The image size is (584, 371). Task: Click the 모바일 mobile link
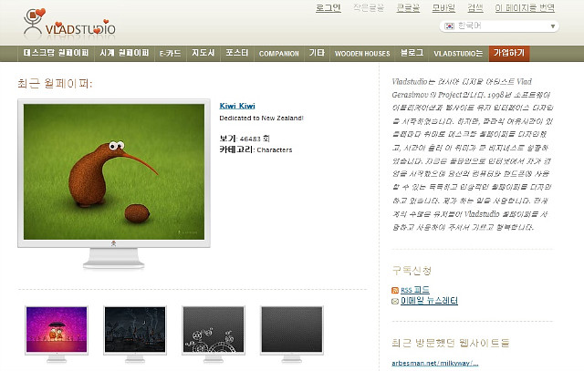[x=443, y=8]
